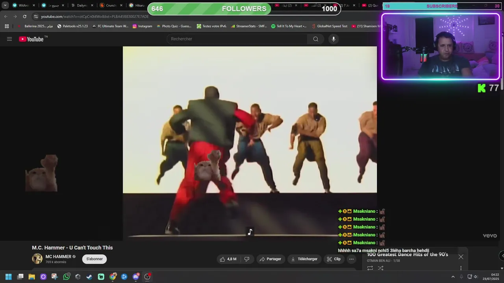The height and width of the screenshot is (283, 504).
Task: Click the 100 Greatest Dance Hits playlist title
Action: 408,254
